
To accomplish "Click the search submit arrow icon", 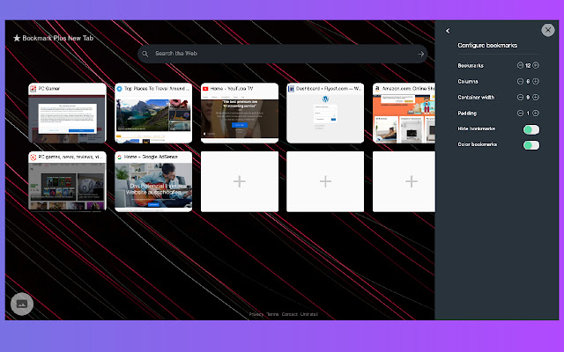I will [x=421, y=54].
